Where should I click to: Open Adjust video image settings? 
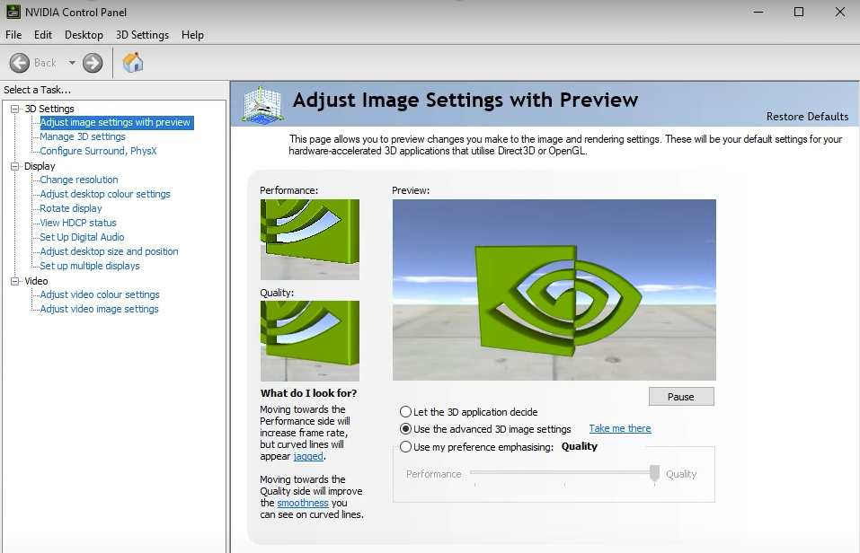coord(99,309)
